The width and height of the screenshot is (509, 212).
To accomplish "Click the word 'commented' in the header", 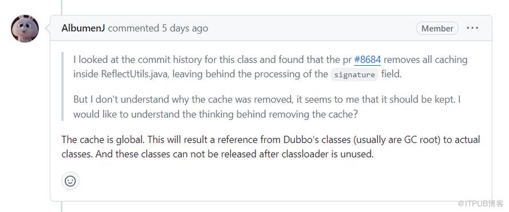I will [x=133, y=28].
